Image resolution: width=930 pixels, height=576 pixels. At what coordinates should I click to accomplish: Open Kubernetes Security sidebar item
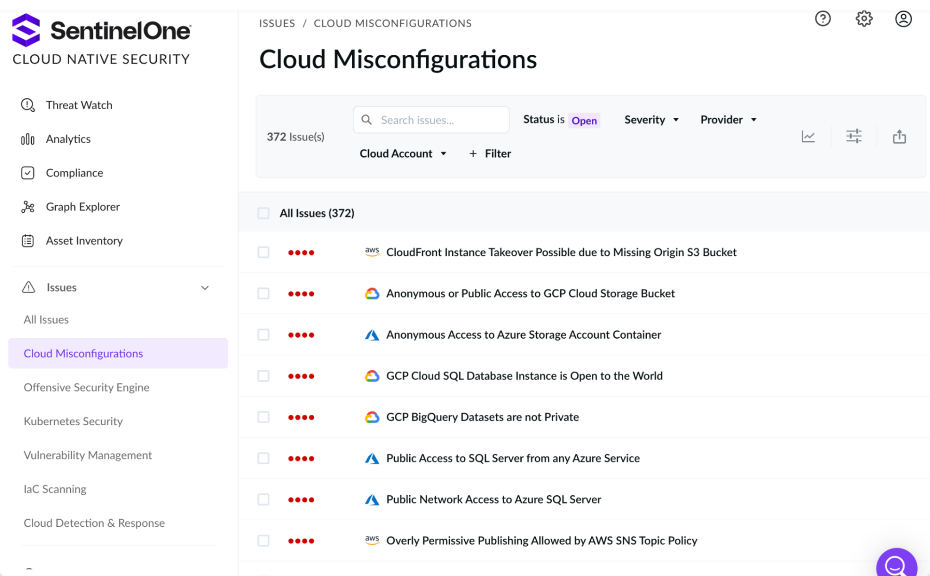pyautogui.click(x=73, y=421)
